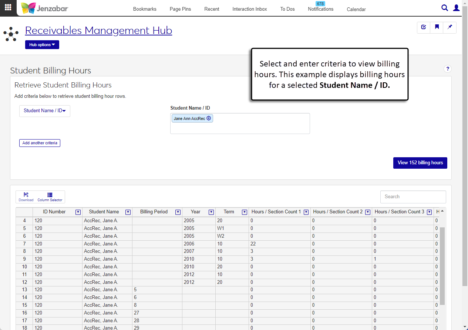This screenshot has width=468, height=330.
Task: Open the Column Selector
Action: coord(50,197)
